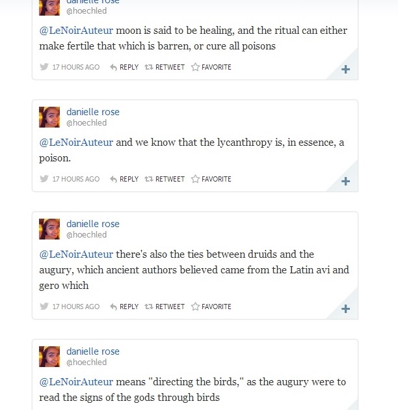Open the 17 hours ago timestamp on the druids tweet

(76, 307)
